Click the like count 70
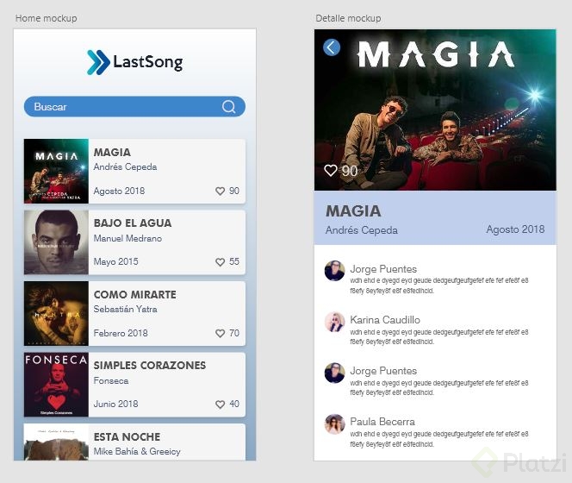 click(x=234, y=333)
